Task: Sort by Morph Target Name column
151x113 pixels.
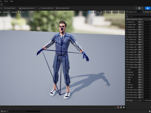Action: click(x=132, y=19)
